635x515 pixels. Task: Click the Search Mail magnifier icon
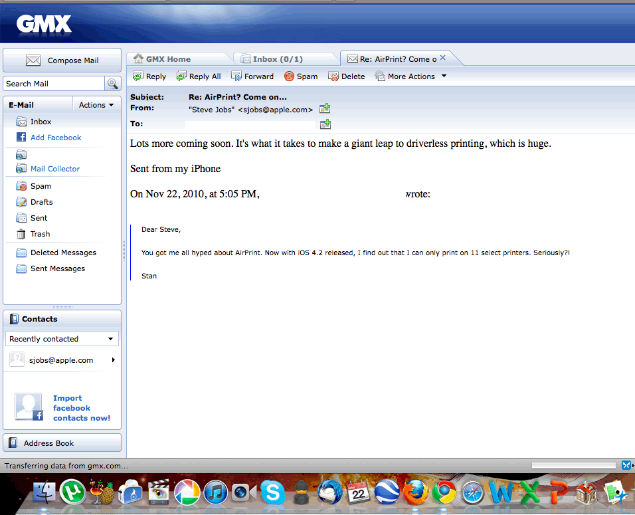pos(112,84)
